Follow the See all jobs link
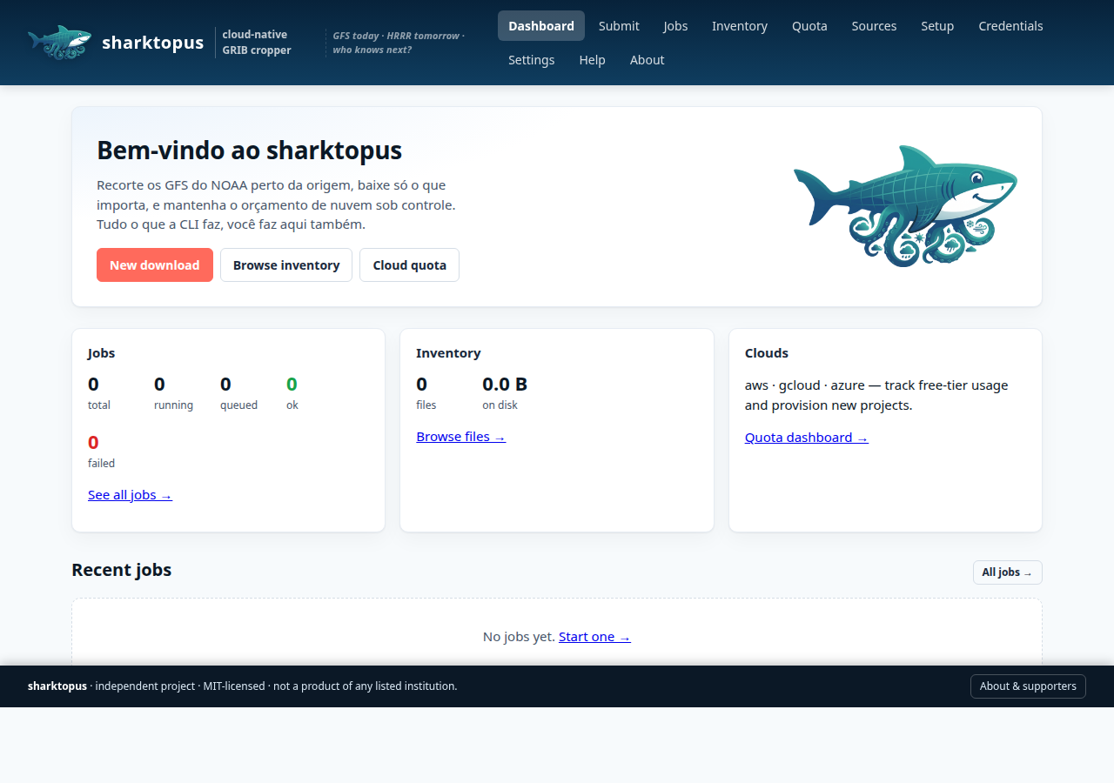 tap(130, 495)
